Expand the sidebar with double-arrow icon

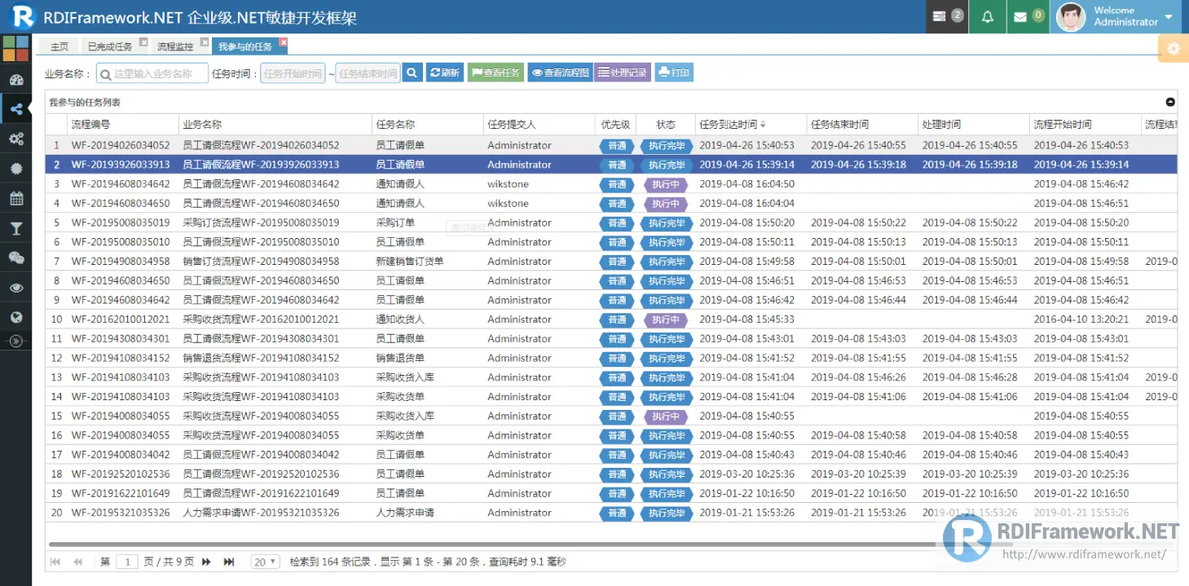pyautogui.click(x=16, y=341)
